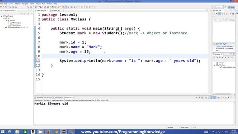Open the Windows Start button
Image resolution: width=238 pixels, height=134 pixels.
[x=3, y=131]
